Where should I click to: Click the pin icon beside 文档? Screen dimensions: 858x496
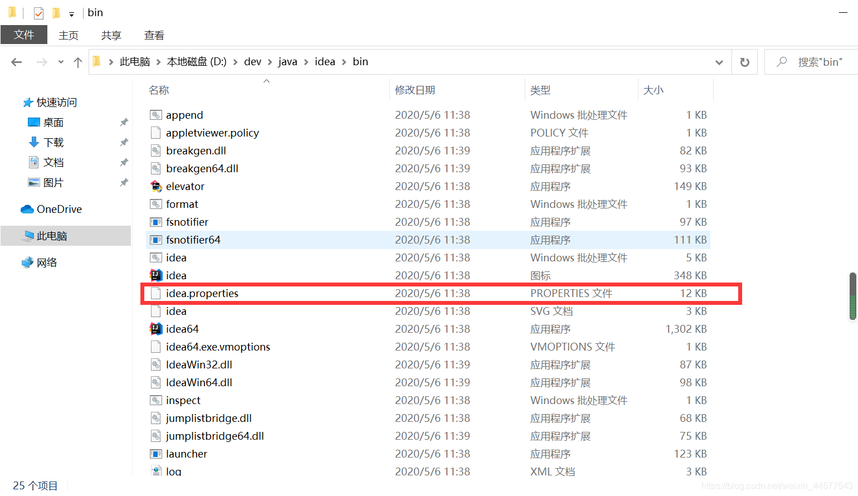pyautogui.click(x=124, y=162)
